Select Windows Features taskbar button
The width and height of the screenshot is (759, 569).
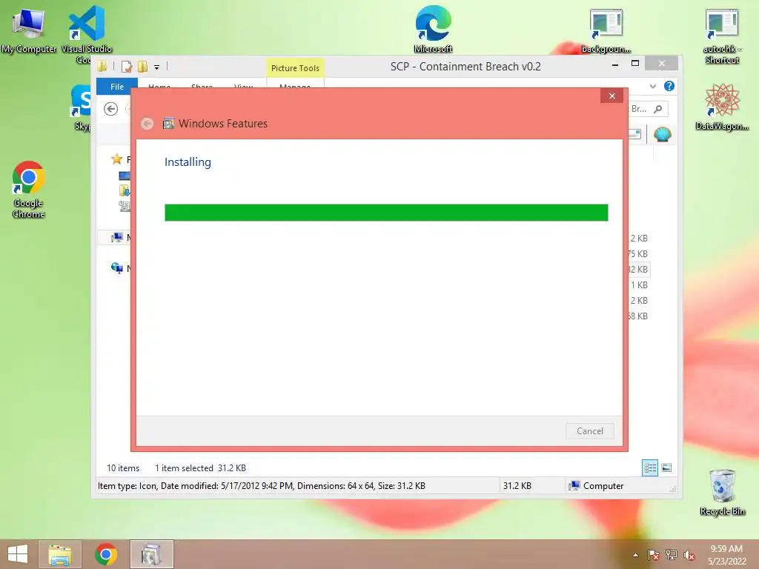pos(151,554)
